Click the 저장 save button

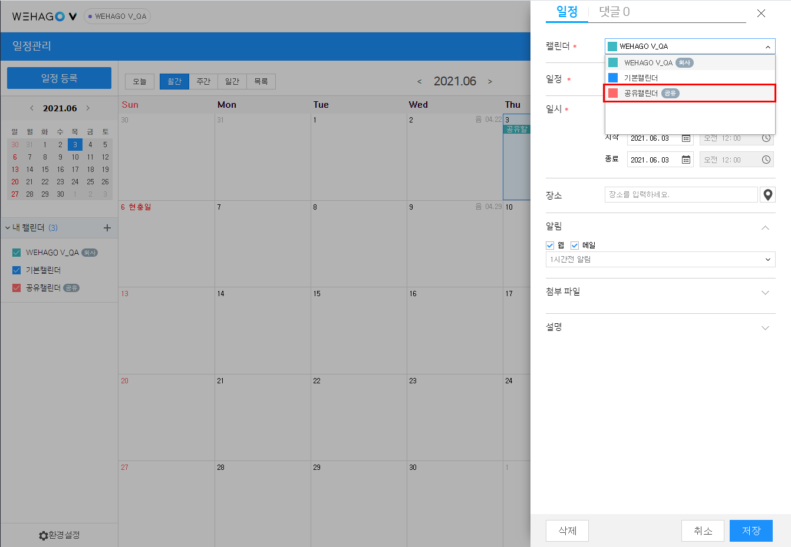coord(751,531)
